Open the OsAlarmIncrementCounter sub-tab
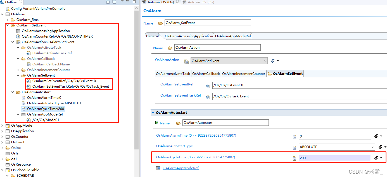This screenshot has width=387, height=177. [x=243, y=74]
